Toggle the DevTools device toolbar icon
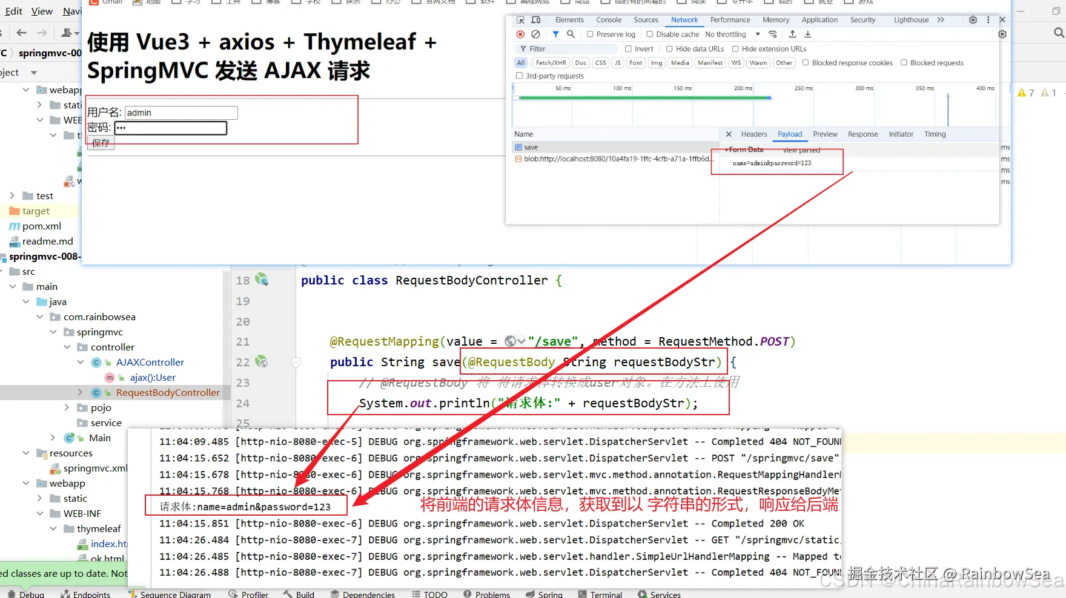The width and height of the screenshot is (1066, 598). 536,20
